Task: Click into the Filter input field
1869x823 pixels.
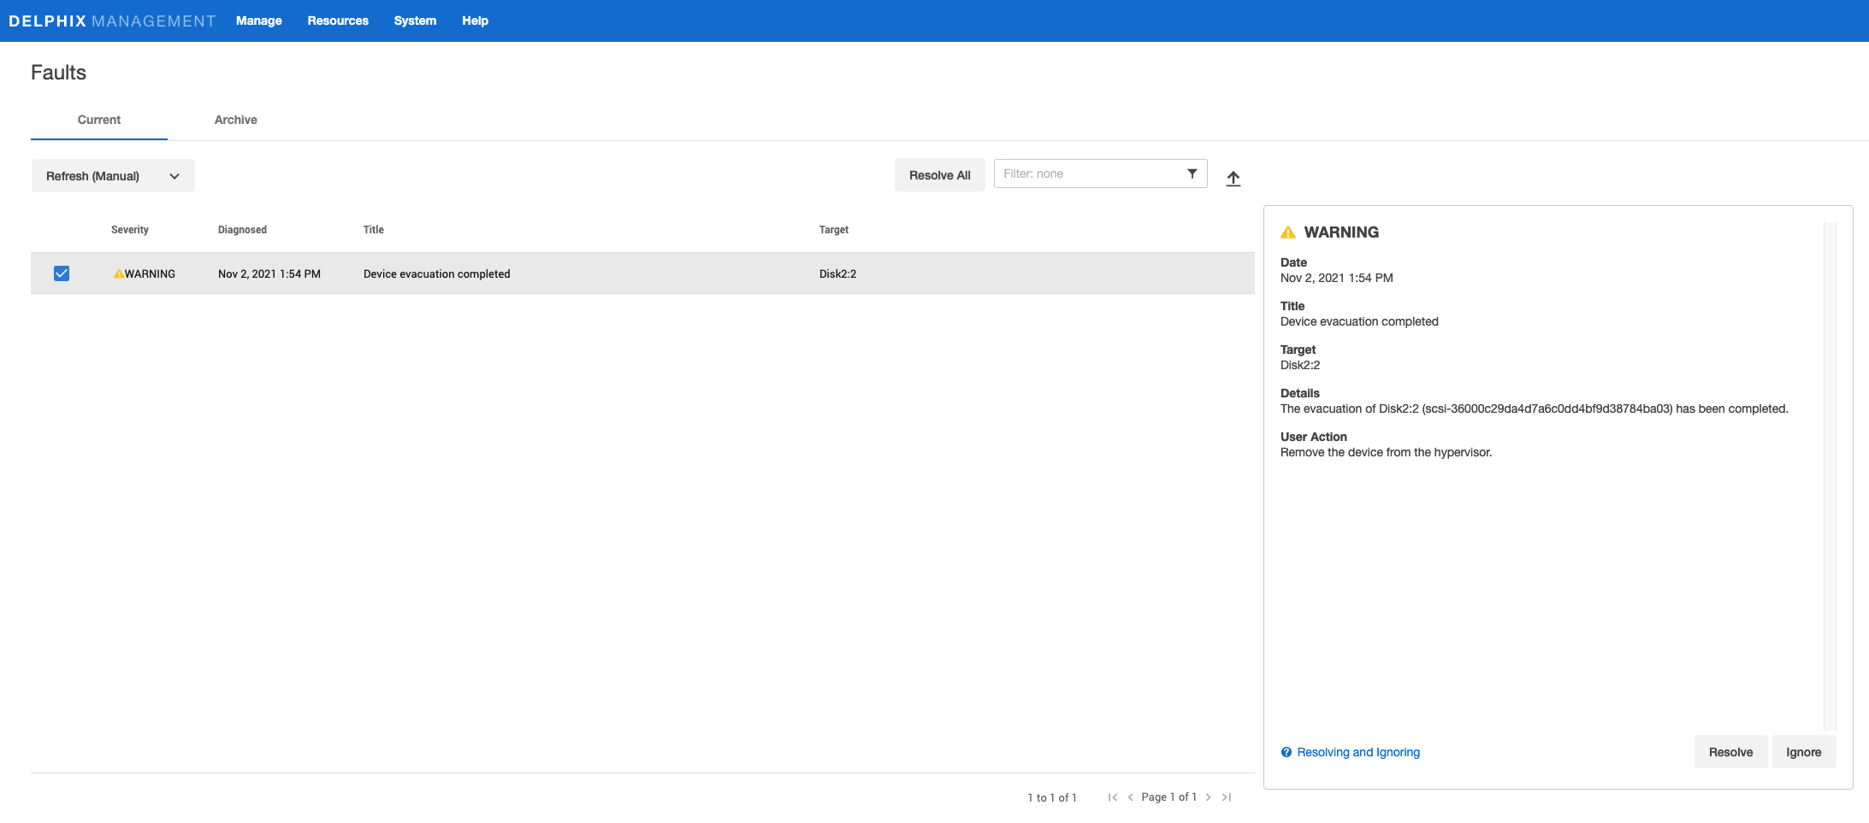Action: [x=1086, y=173]
